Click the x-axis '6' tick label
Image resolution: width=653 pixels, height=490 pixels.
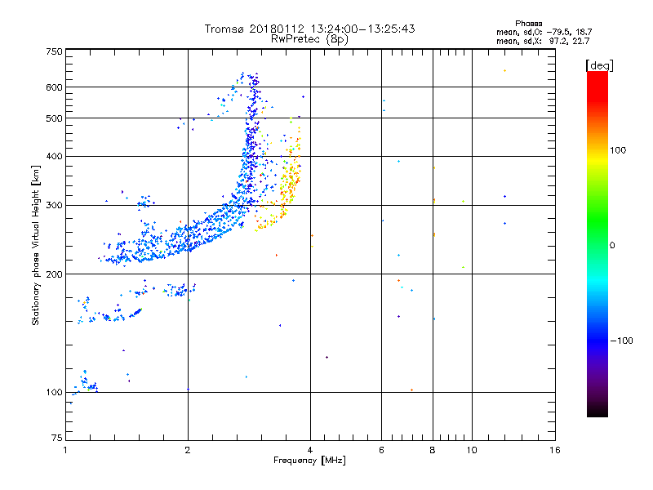click(381, 450)
